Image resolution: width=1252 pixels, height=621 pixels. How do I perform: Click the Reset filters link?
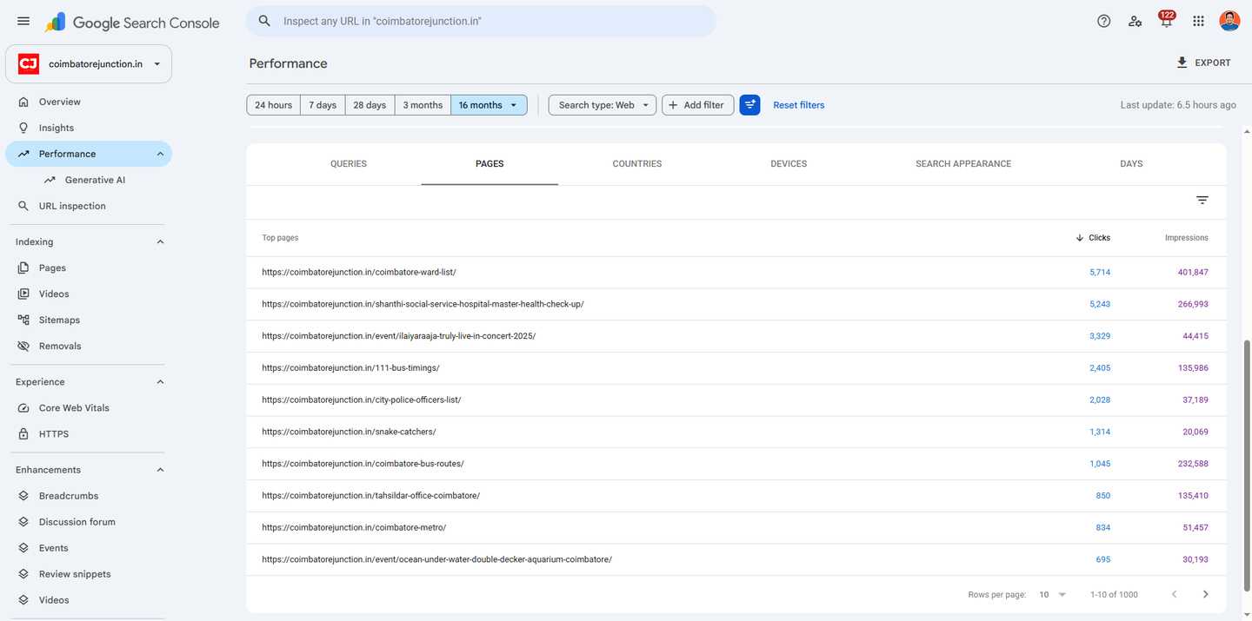point(799,105)
